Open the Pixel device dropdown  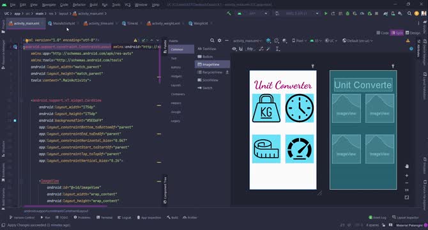click(299, 41)
